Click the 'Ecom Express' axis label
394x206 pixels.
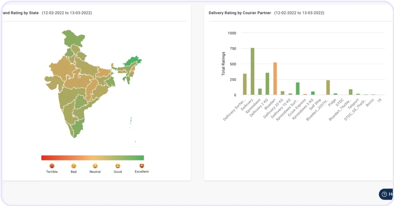tap(297, 108)
